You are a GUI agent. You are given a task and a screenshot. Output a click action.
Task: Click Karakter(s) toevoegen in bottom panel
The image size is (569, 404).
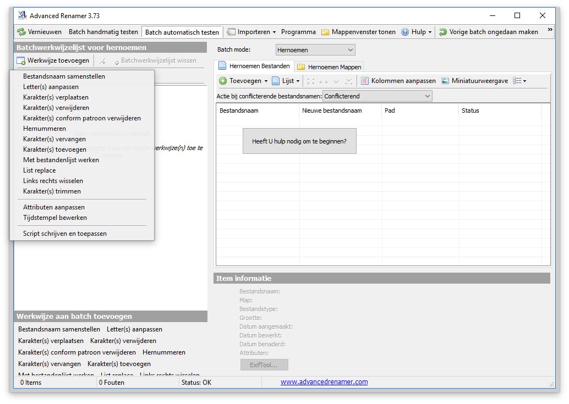point(119,364)
